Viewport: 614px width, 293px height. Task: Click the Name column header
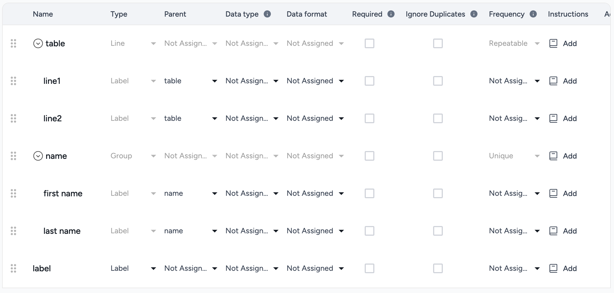click(x=43, y=14)
